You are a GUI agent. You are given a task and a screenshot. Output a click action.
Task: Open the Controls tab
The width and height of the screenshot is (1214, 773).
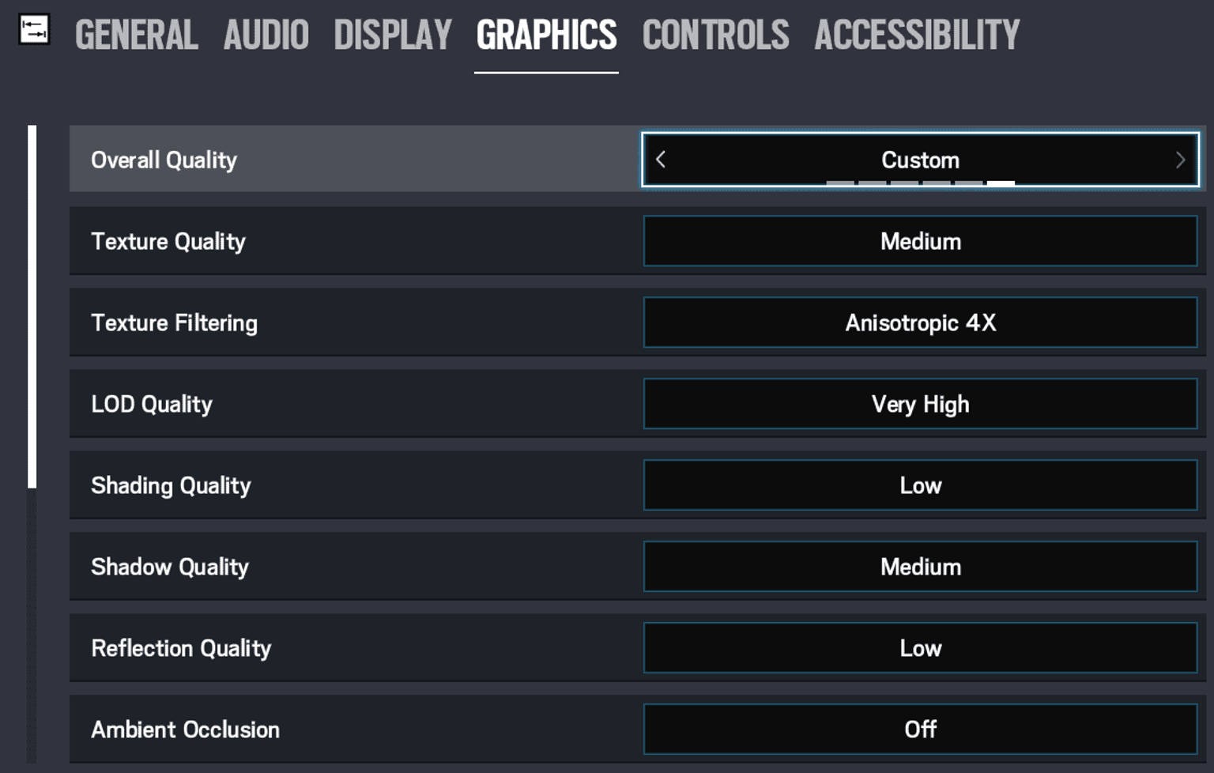click(x=715, y=36)
